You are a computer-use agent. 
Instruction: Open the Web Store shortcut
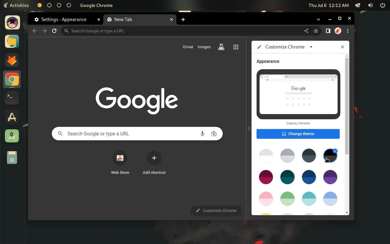(120, 163)
